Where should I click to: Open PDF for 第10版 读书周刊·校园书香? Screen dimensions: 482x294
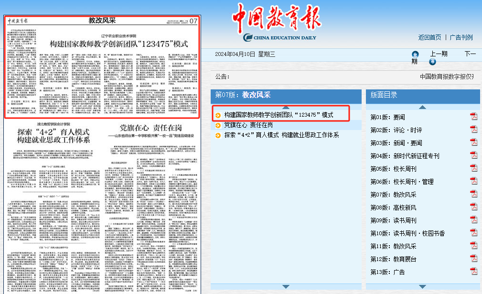coord(473,233)
